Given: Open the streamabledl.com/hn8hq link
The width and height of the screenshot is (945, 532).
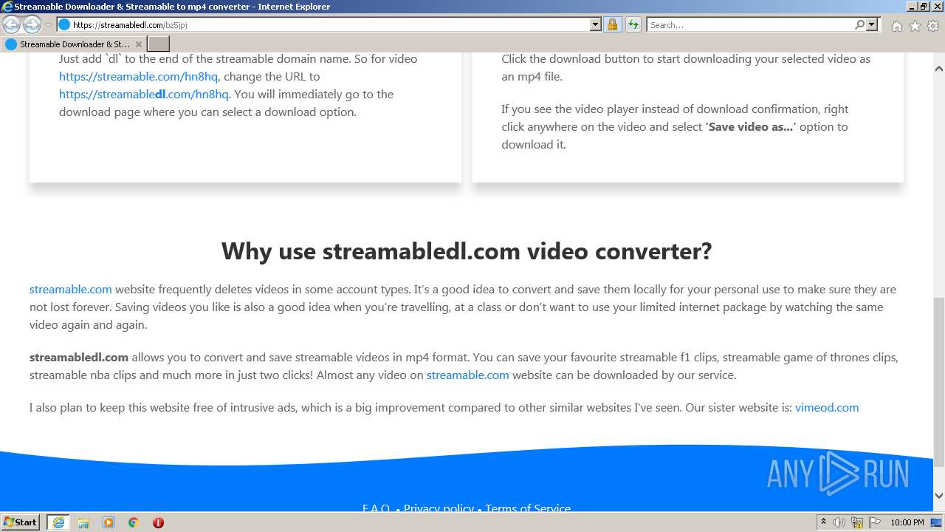Looking at the screenshot, I should (144, 94).
